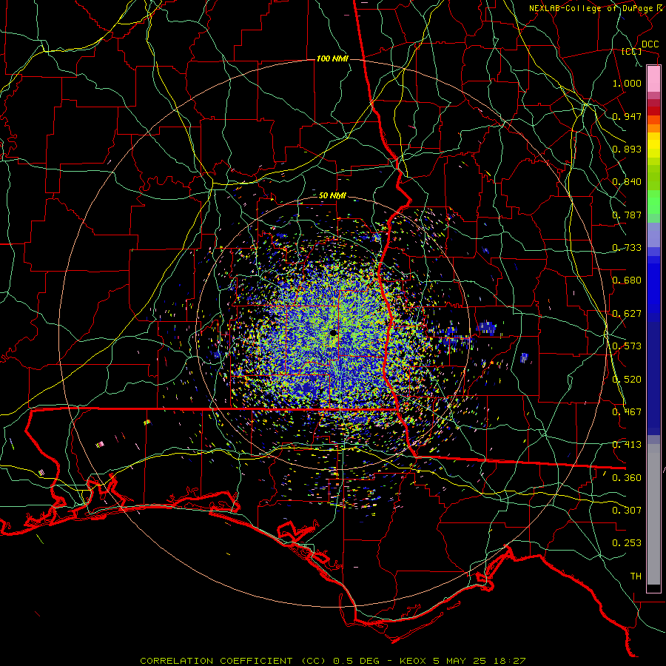This screenshot has height=666, width=666.
Task: Click the 0.360 legend value
Action: [x=627, y=478]
